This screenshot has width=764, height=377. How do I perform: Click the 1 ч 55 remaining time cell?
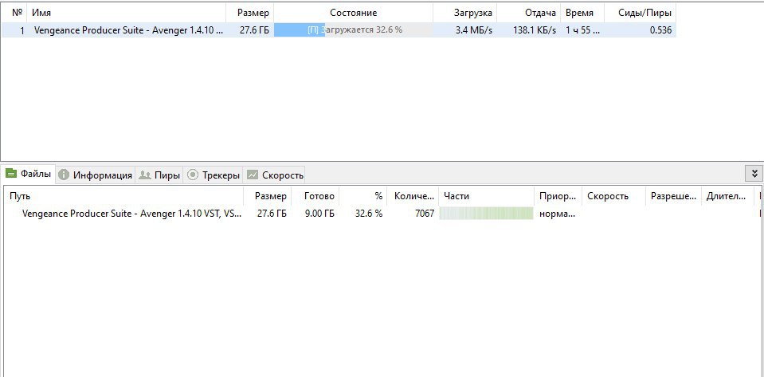582,30
